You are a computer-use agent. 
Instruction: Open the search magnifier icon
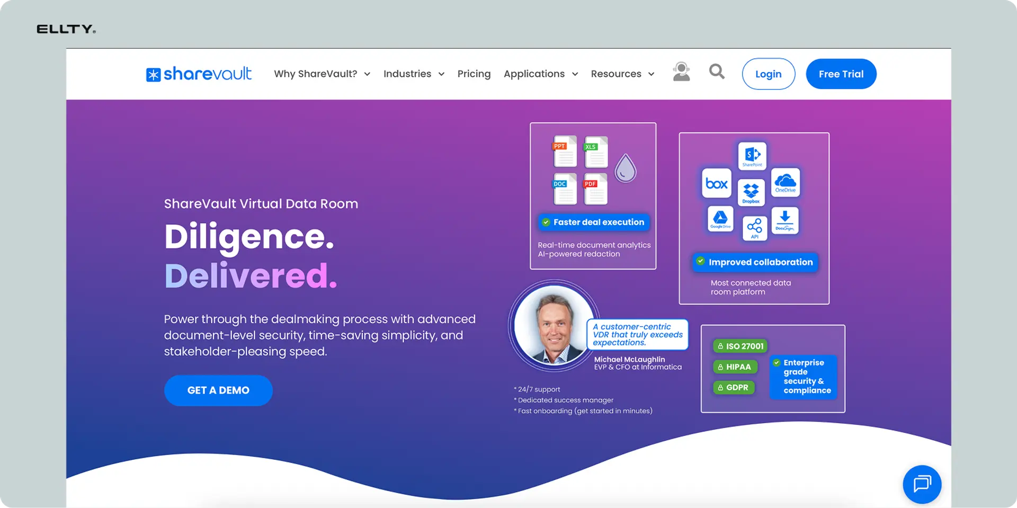(x=717, y=71)
